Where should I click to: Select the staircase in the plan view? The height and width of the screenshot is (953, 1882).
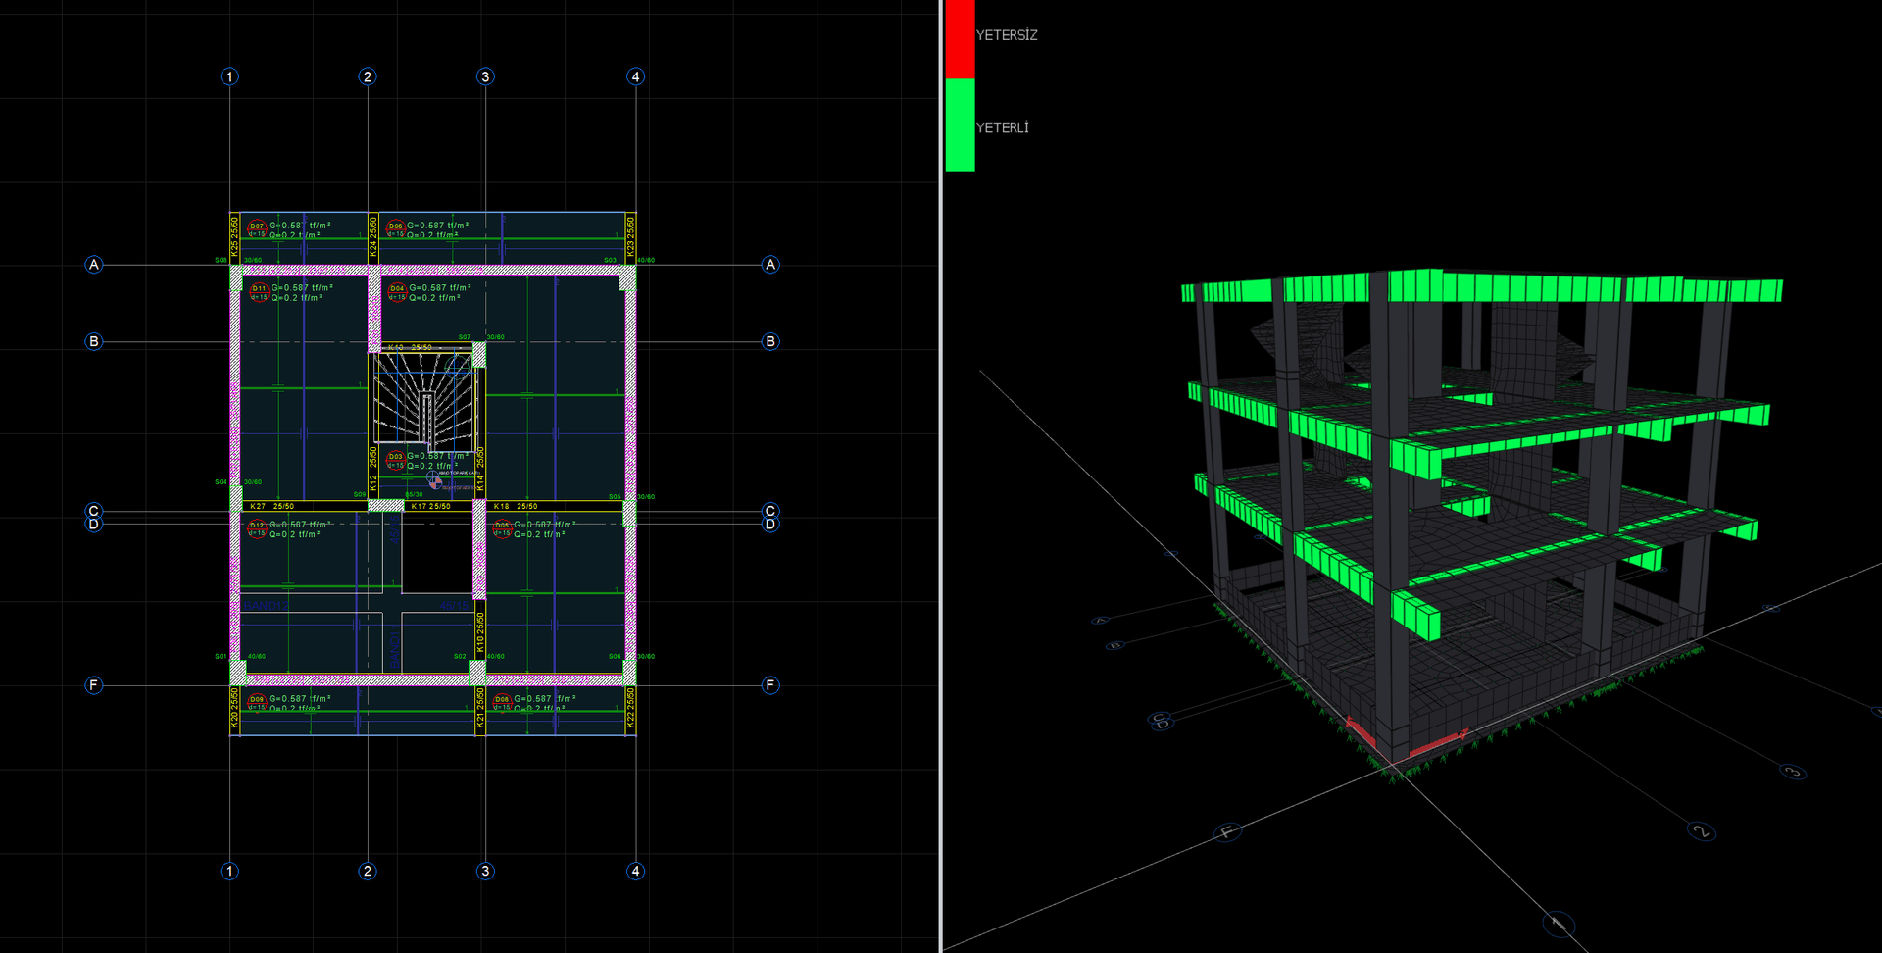[424, 397]
